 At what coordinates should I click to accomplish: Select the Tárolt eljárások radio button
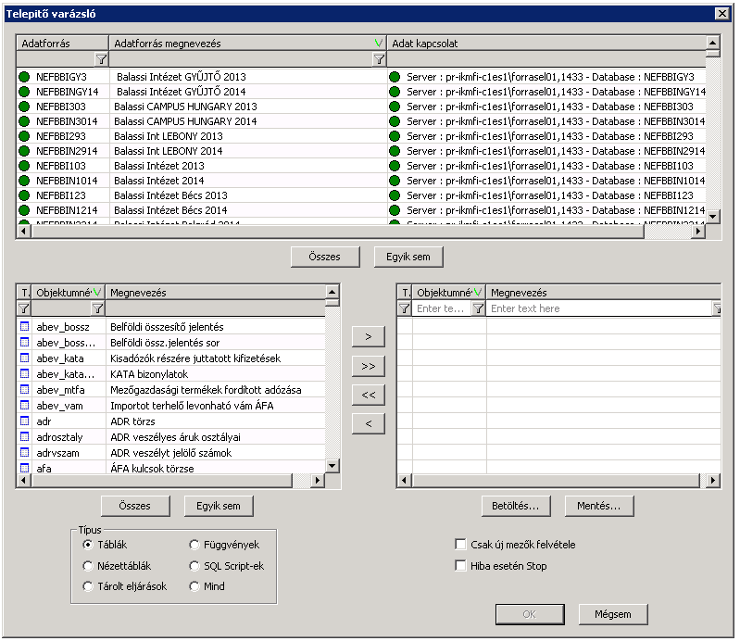coord(88,586)
